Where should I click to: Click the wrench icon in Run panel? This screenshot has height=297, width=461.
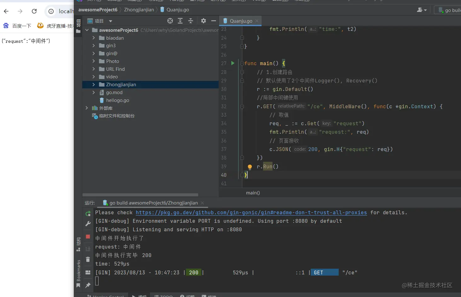point(88,224)
